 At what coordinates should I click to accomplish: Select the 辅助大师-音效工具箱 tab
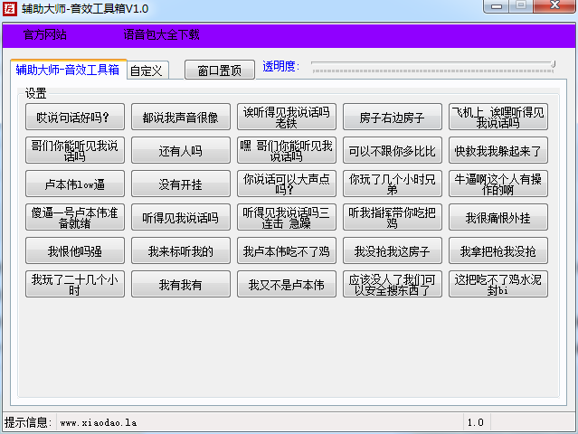[68, 70]
